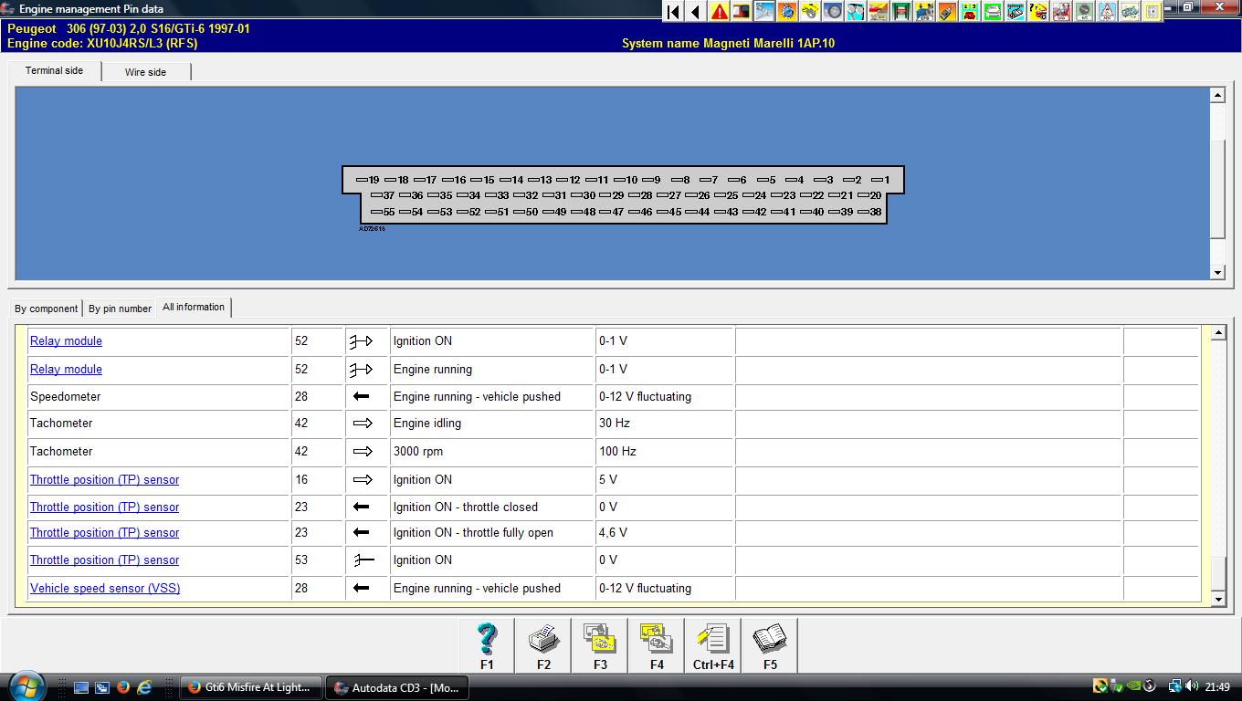Select the Autodata CD3 taskbar button

click(397, 687)
